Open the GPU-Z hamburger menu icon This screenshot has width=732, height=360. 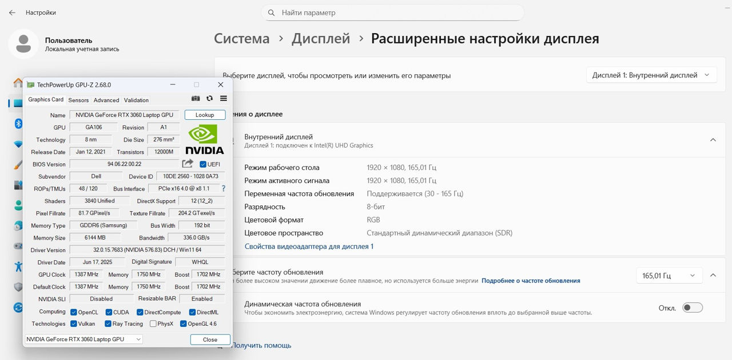pyautogui.click(x=224, y=99)
